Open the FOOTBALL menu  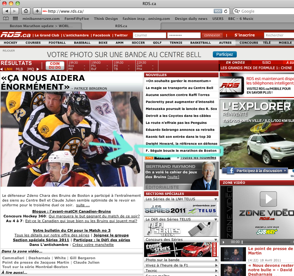pyautogui.click(x=57, y=43)
